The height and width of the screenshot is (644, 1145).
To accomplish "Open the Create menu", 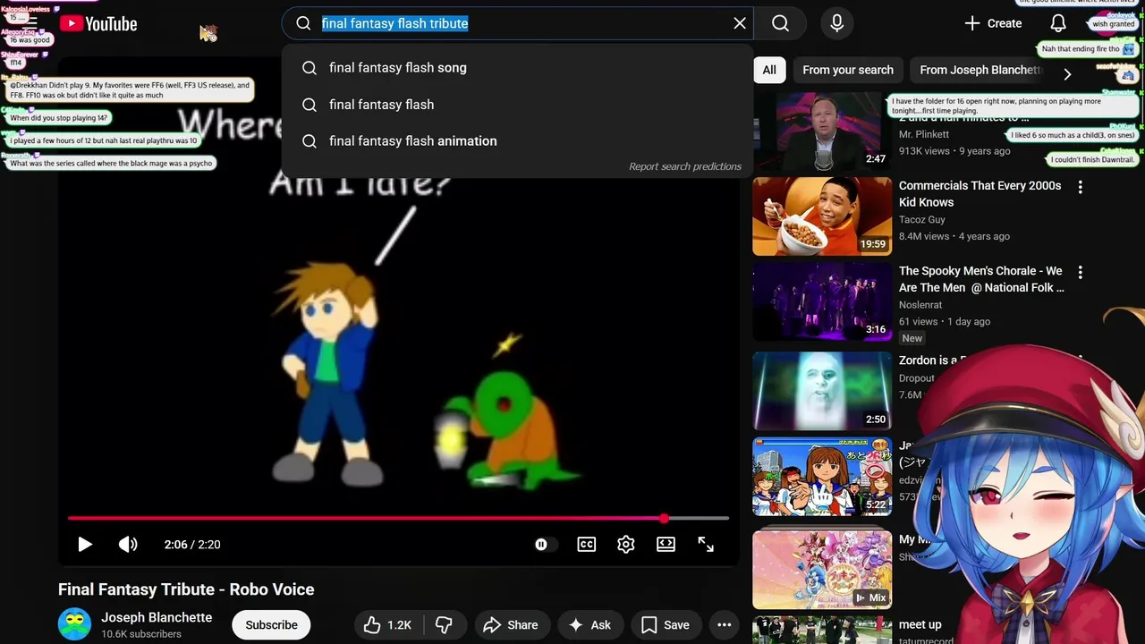I will pos(993,23).
